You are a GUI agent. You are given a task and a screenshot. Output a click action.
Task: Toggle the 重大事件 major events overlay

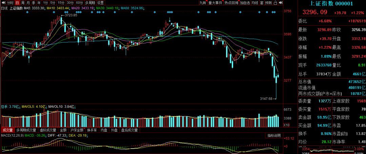point(215,3)
